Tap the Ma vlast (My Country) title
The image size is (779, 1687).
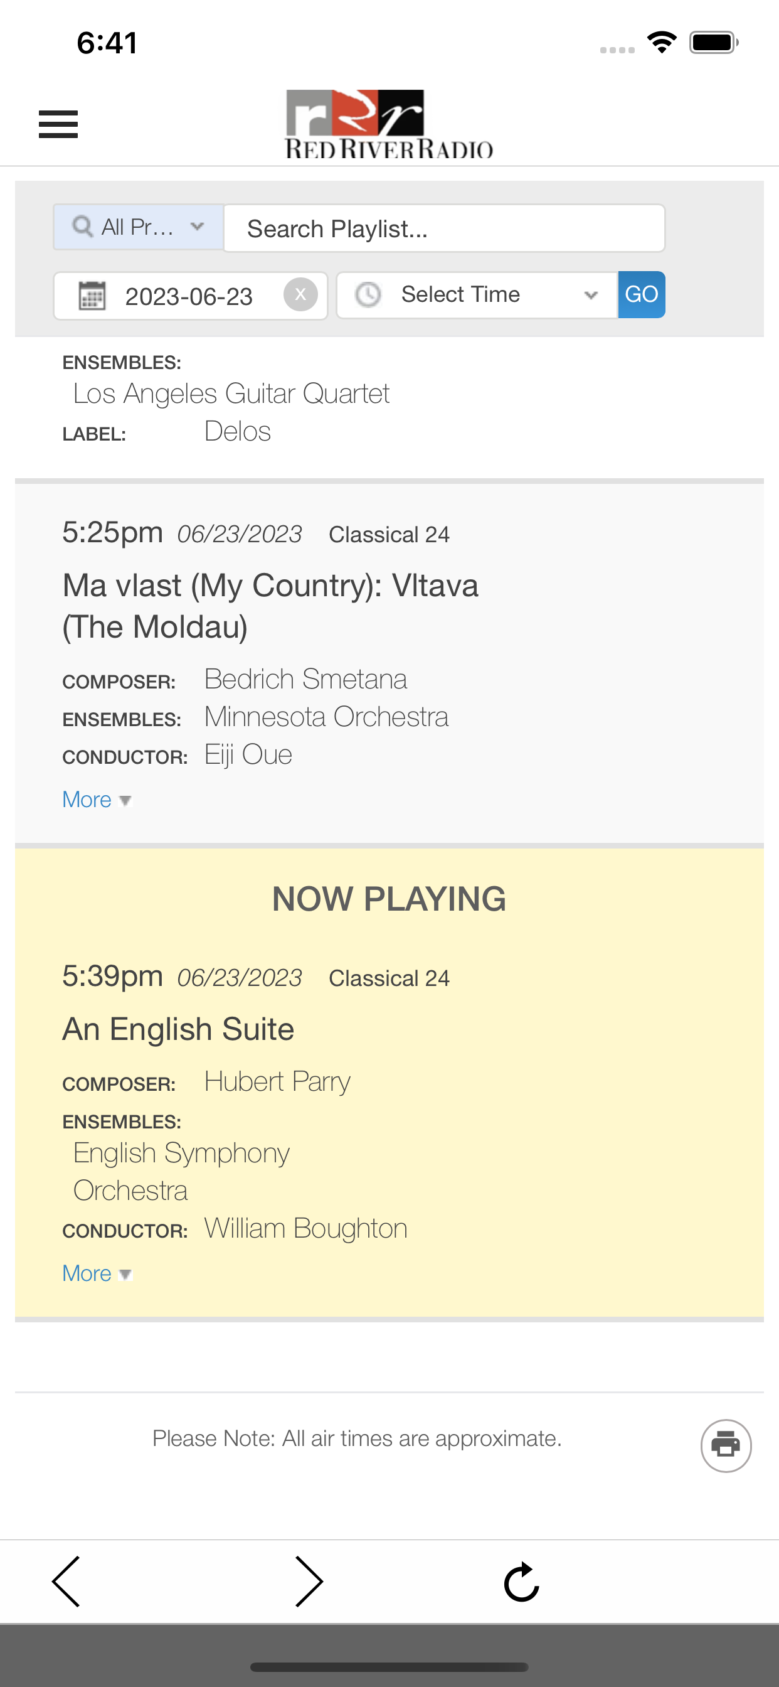tap(270, 606)
